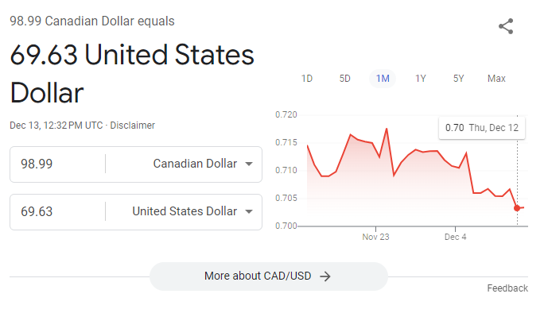Click the red data point on chart
Image resolution: width=548 pixels, height=313 pixels.
point(517,208)
